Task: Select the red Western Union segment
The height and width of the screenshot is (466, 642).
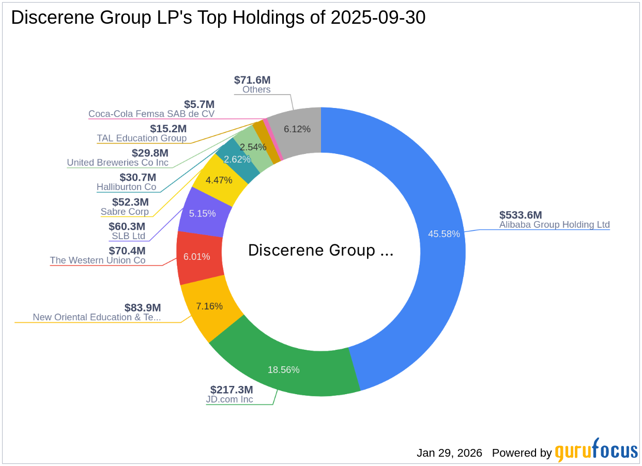Action: click(x=198, y=256)
